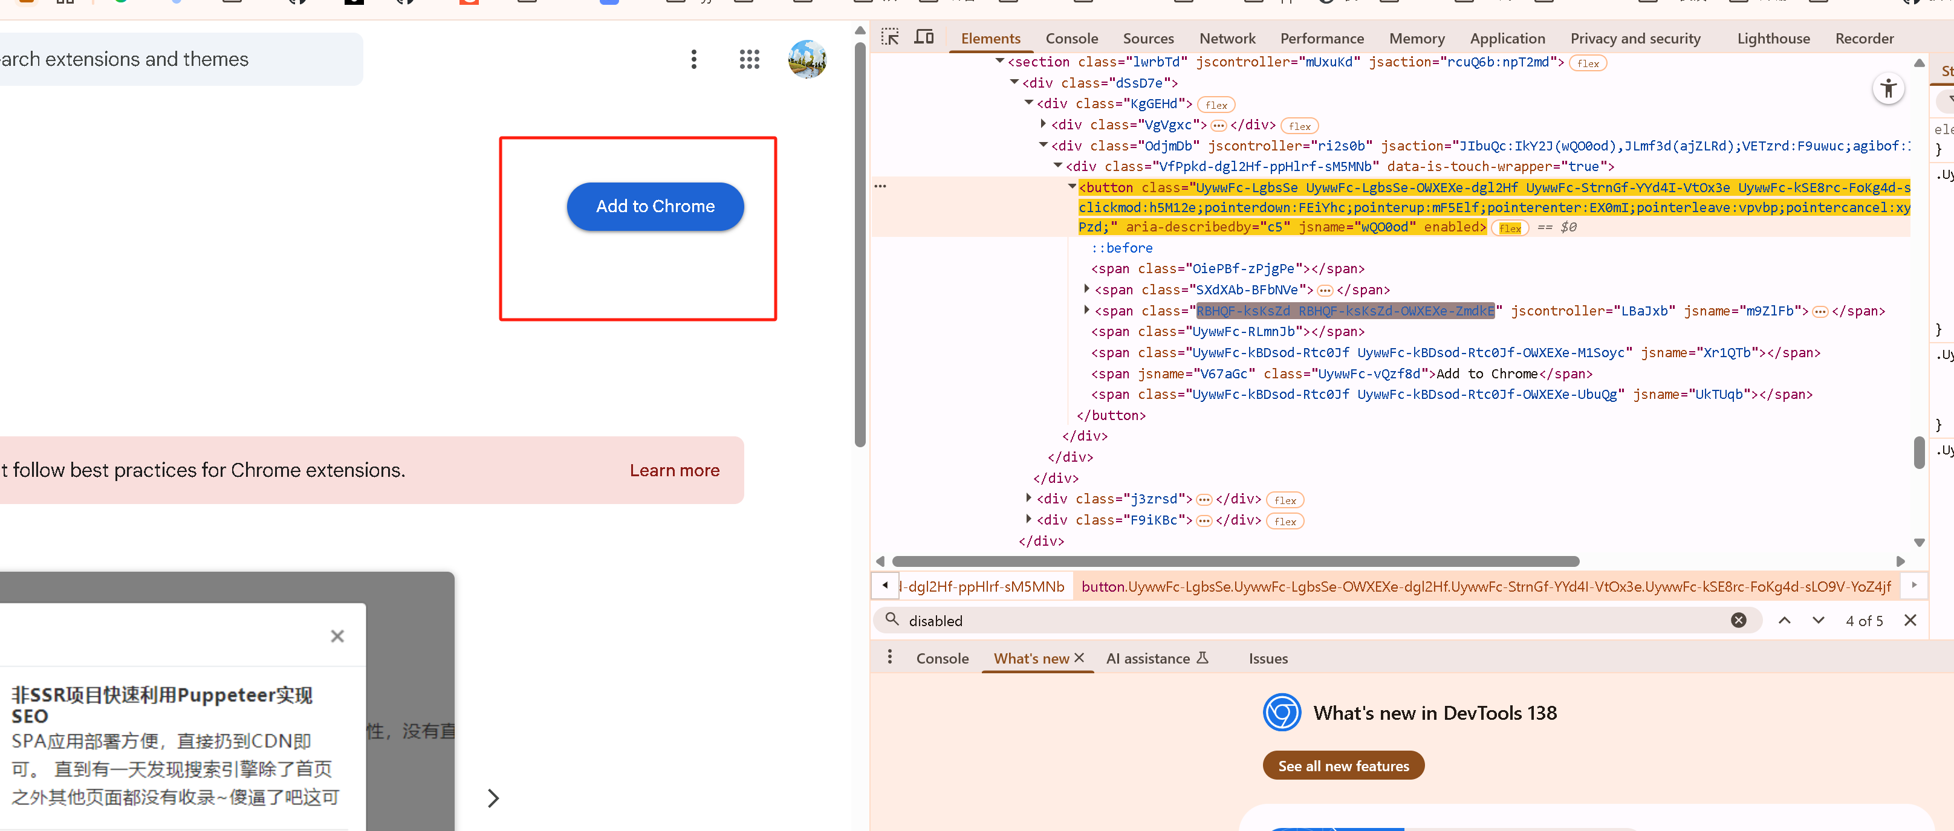This screenshot has width=1954, height=831.
Task: Collapse the VfPpkd-dgl2Hf div node
Action: [x=1057, y=165]
